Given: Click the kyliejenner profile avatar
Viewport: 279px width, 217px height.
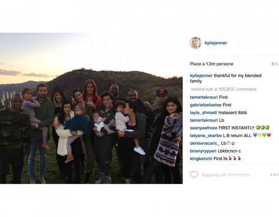Looking at the screenshot, I should coord(196,43).
